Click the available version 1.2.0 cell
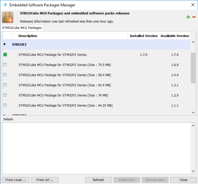This screenshot has width=198, height=184. tap(175, 95)
